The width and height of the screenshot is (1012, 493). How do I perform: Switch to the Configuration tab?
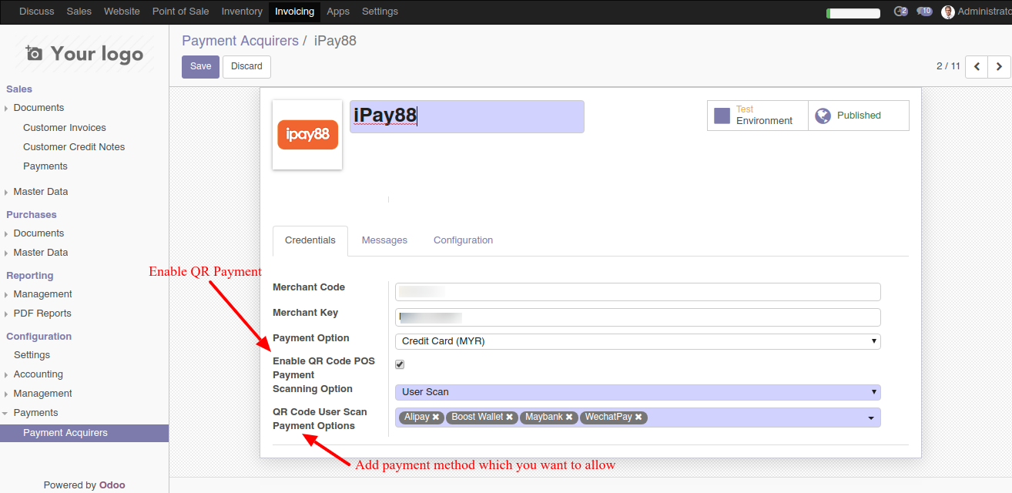pyautogui.click(x=463, y=240)
